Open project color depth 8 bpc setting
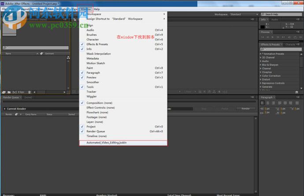The height and width of the screenshot is (196, 304). coord(21,92)
